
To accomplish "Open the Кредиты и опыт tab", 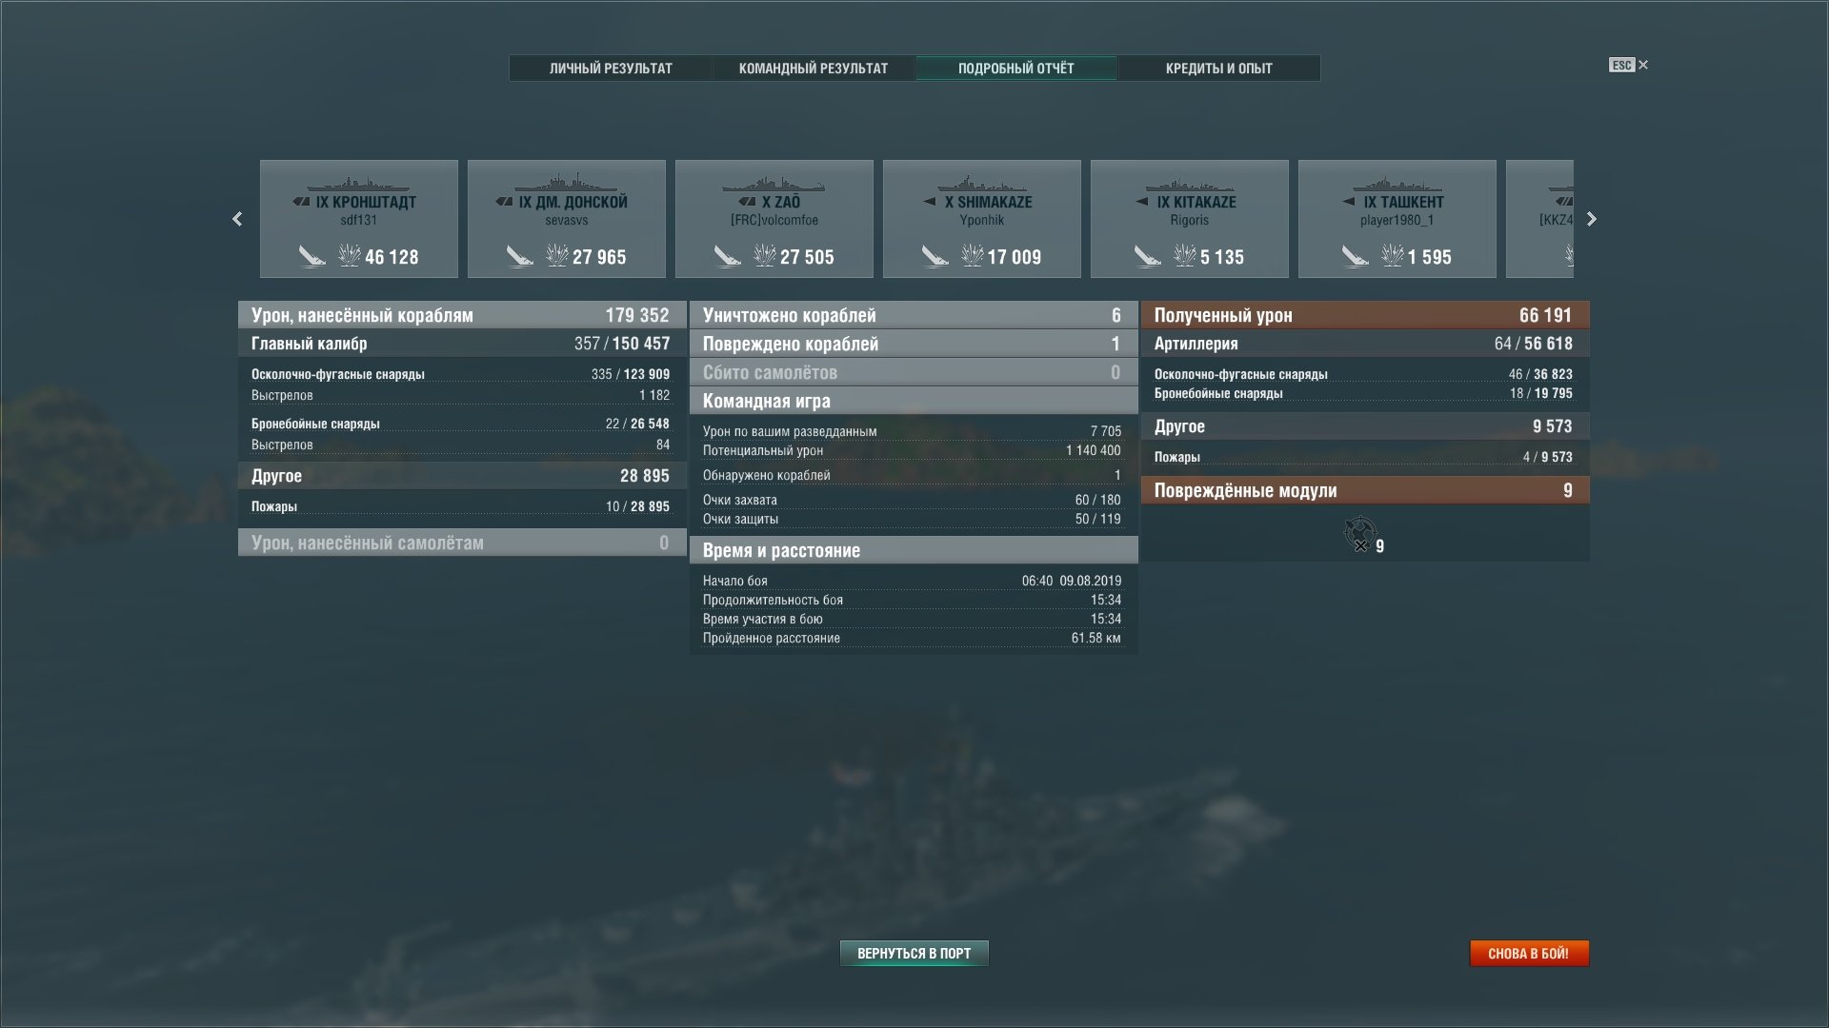I will (1219, 69).
